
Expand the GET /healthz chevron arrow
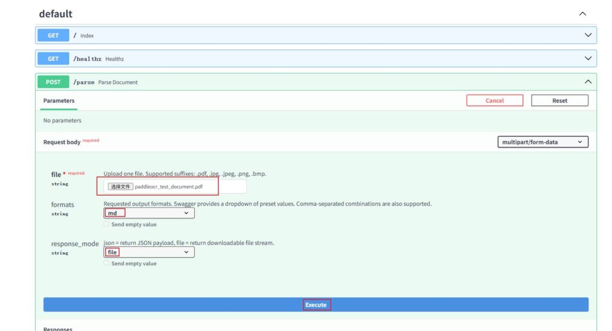click(587, 58)
